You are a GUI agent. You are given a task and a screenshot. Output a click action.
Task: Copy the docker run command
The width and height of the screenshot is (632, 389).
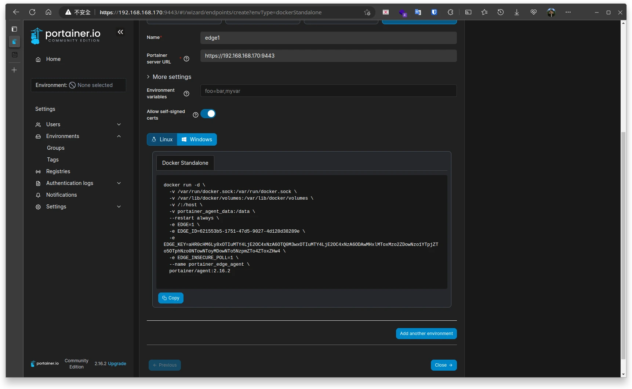(x=171, y=298)
